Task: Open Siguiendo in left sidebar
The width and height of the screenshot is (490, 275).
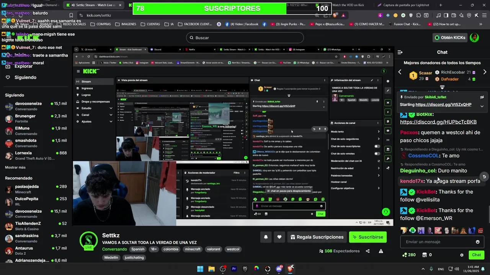Action: tap(25, 77)
